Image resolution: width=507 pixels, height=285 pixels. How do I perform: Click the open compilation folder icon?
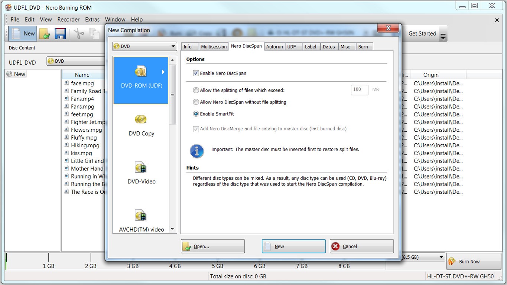tap(45, 33)
